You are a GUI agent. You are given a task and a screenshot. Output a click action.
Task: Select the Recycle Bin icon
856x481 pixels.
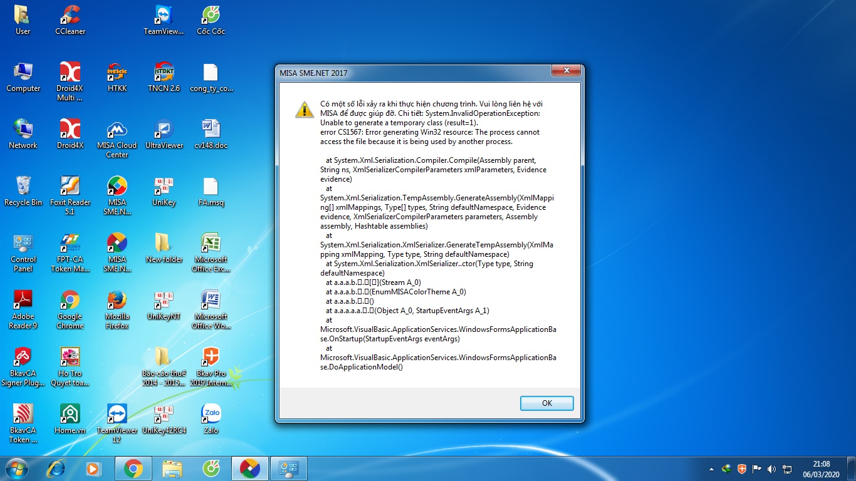(x=23, y=191)
